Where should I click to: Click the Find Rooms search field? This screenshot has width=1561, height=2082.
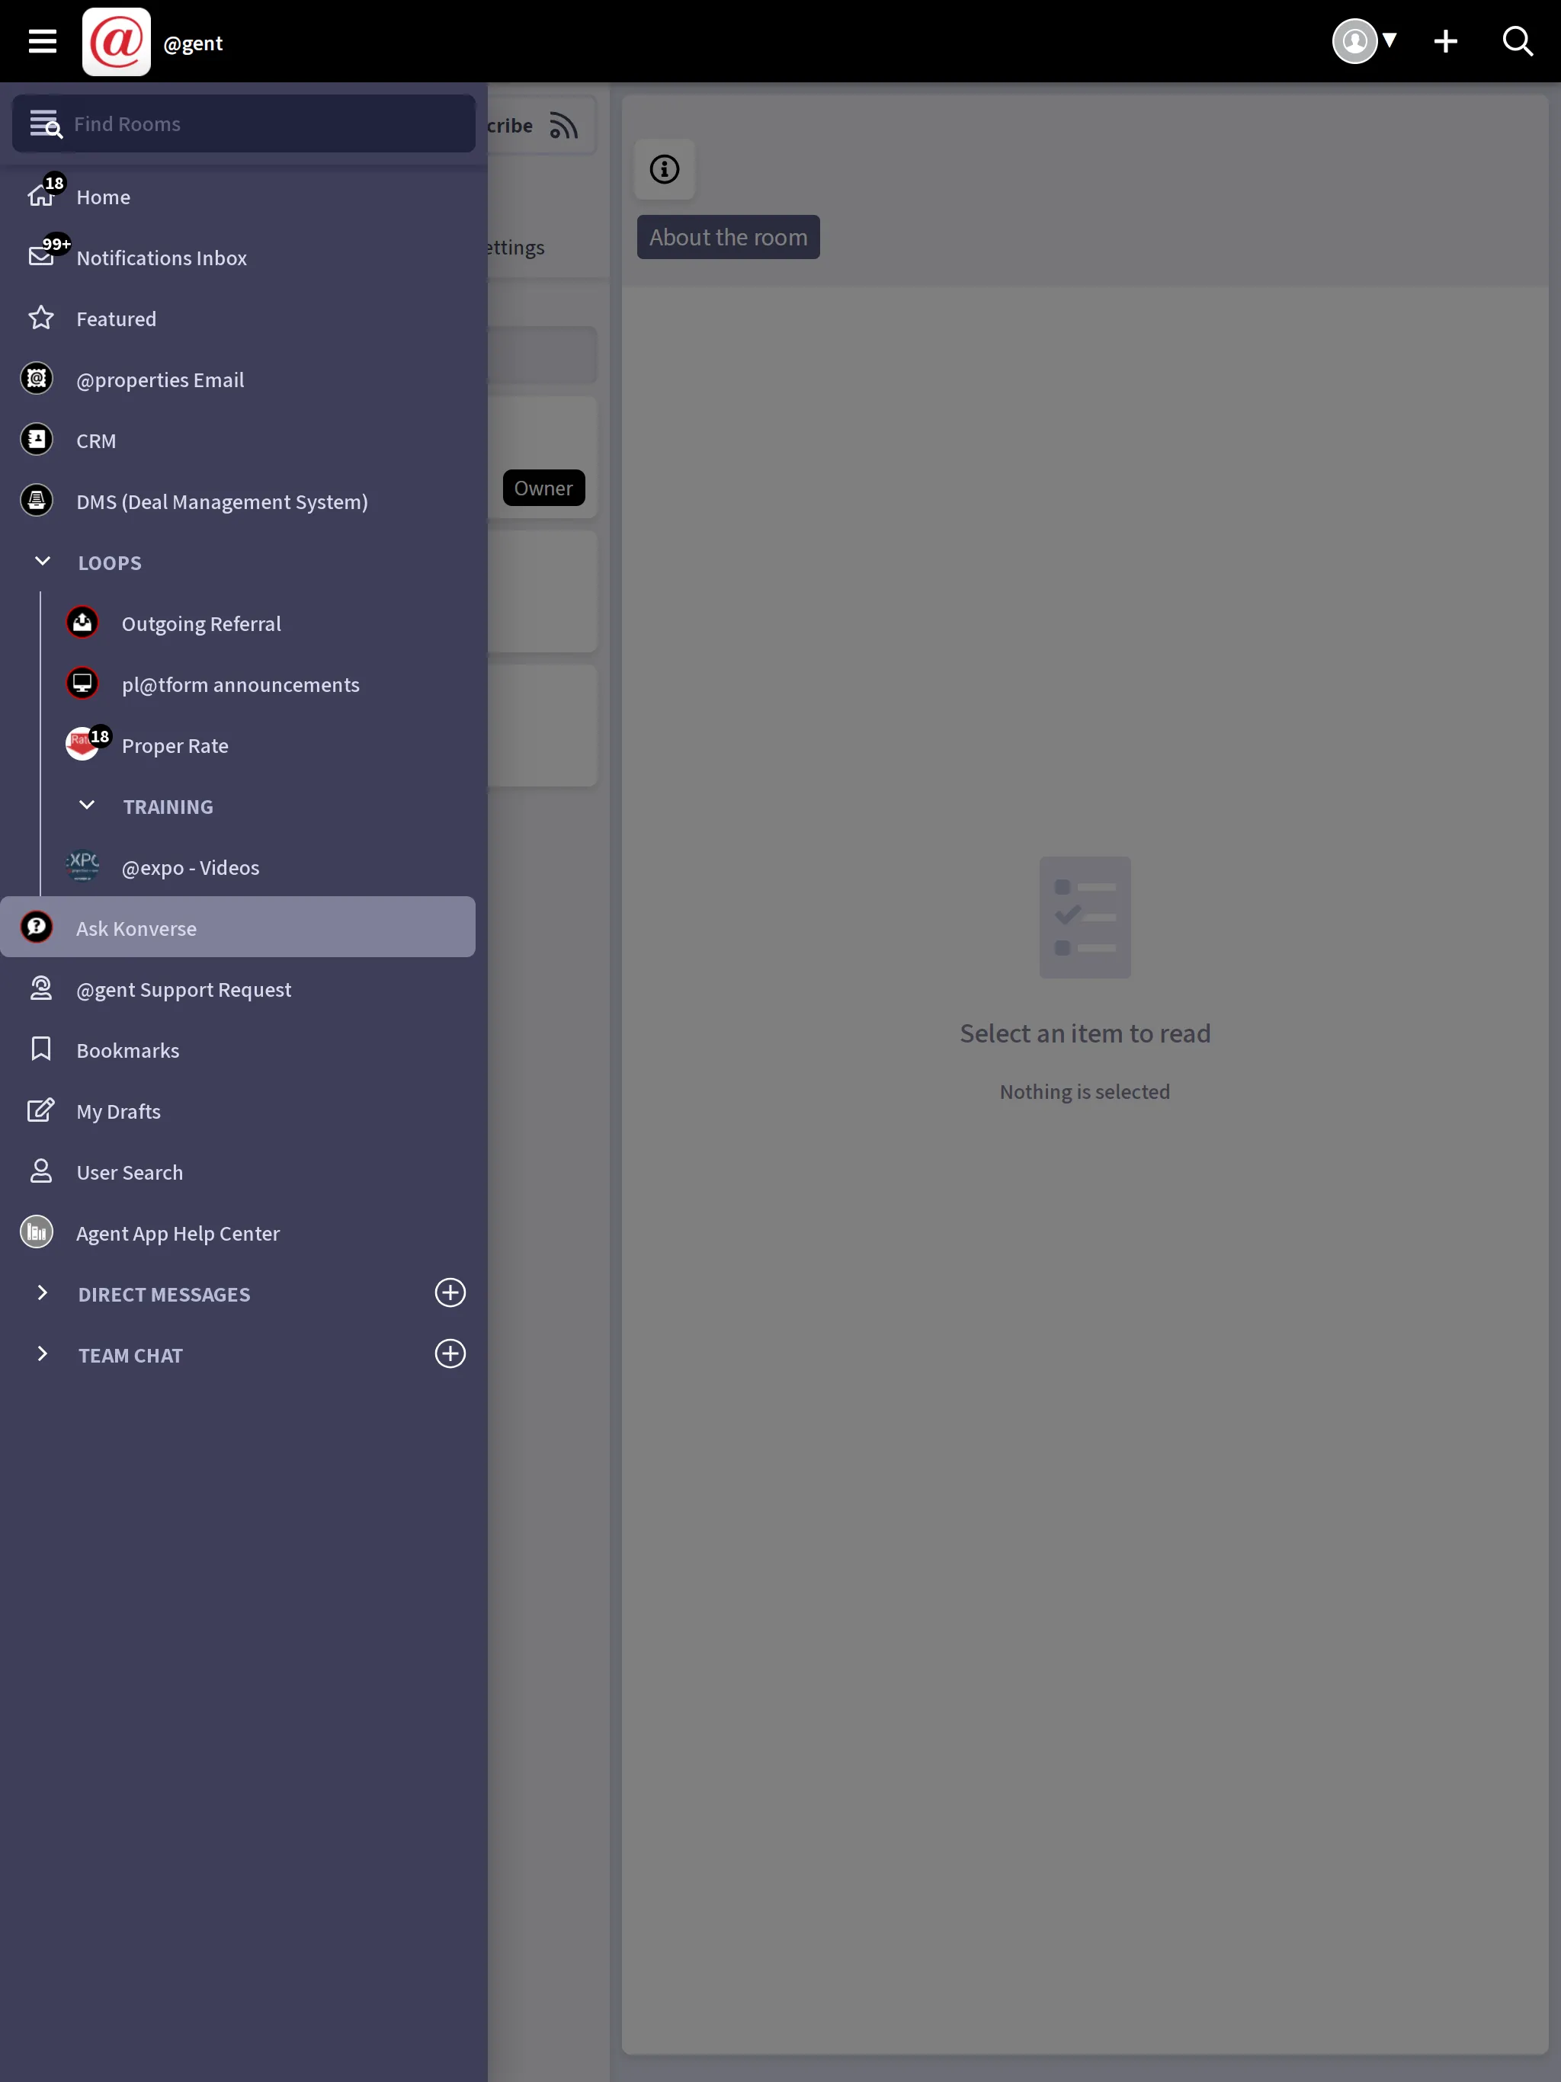(x=244, y=123)
